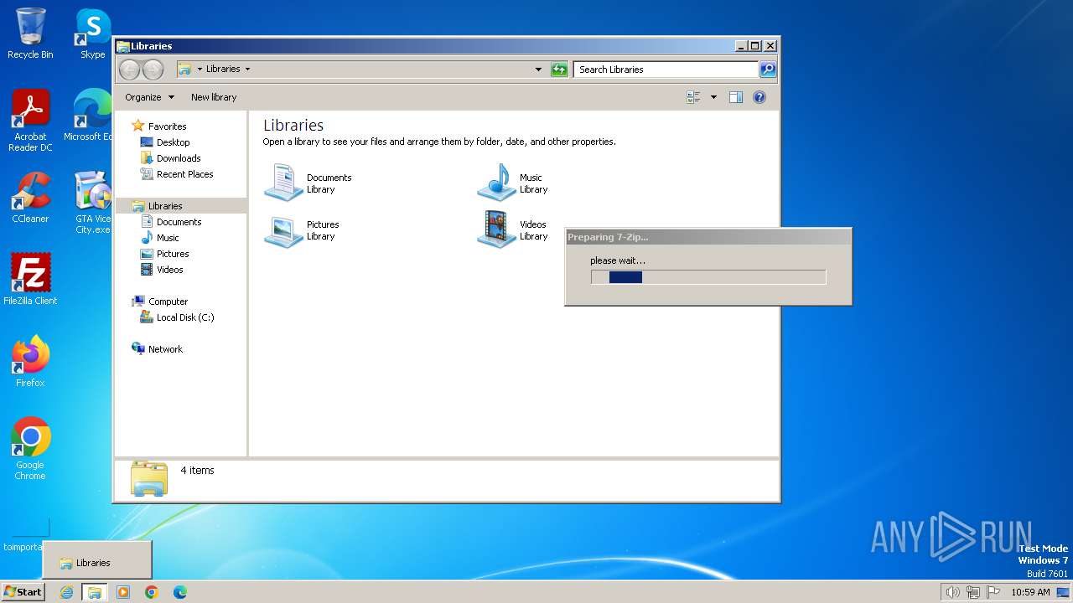The width and height of the screenshot is (1073, 603).
Task: Open Chrome from the taskbar
Action: (x=152, y=592)
